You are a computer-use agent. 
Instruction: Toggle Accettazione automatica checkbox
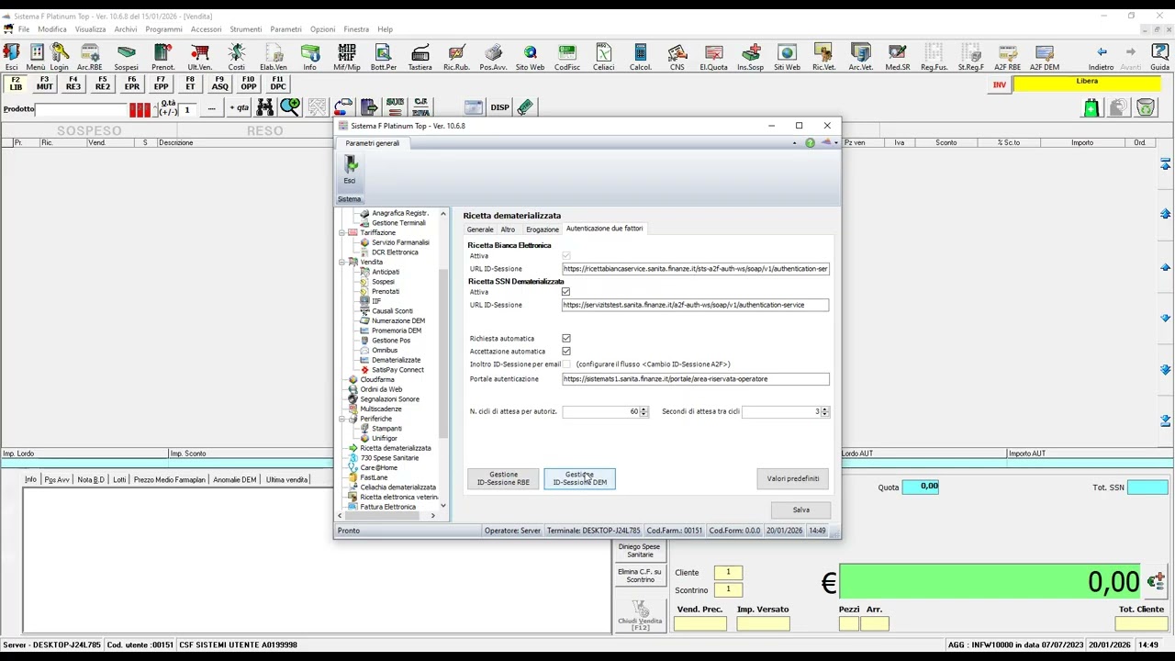tap(565, 352)
